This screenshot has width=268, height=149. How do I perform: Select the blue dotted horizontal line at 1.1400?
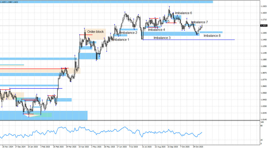[x=189, y=40]
